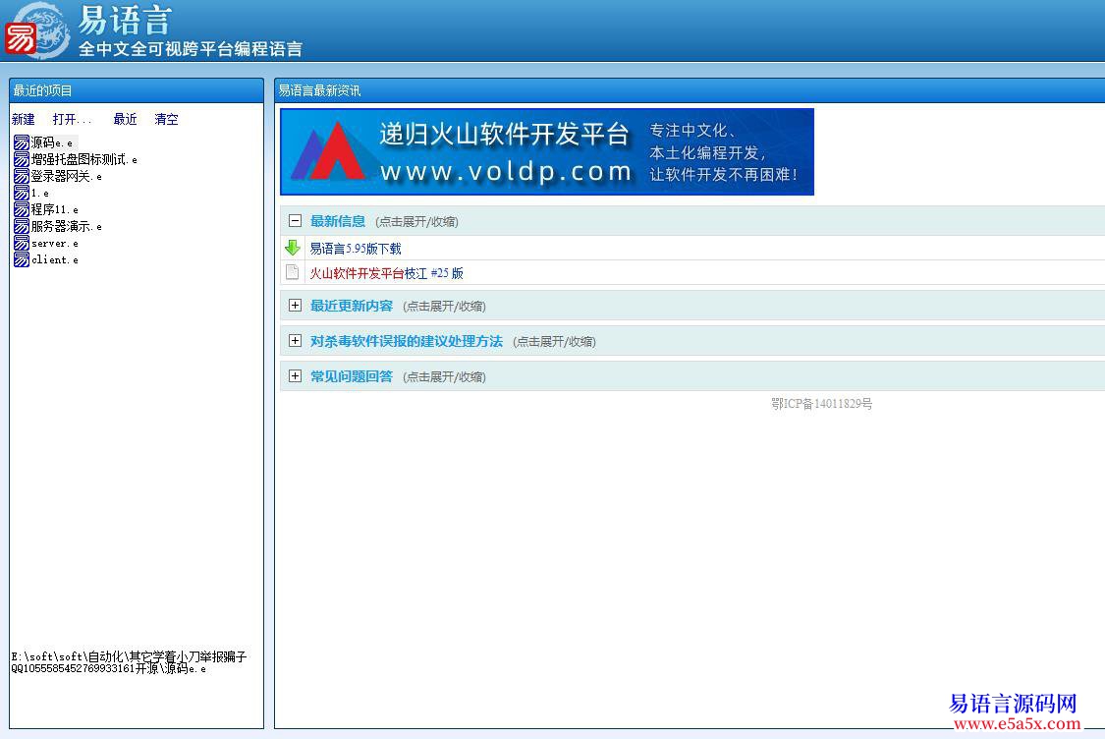Click the server.e file icon
The width and height of the screenshot is (1105, 739).
[20, 243]
